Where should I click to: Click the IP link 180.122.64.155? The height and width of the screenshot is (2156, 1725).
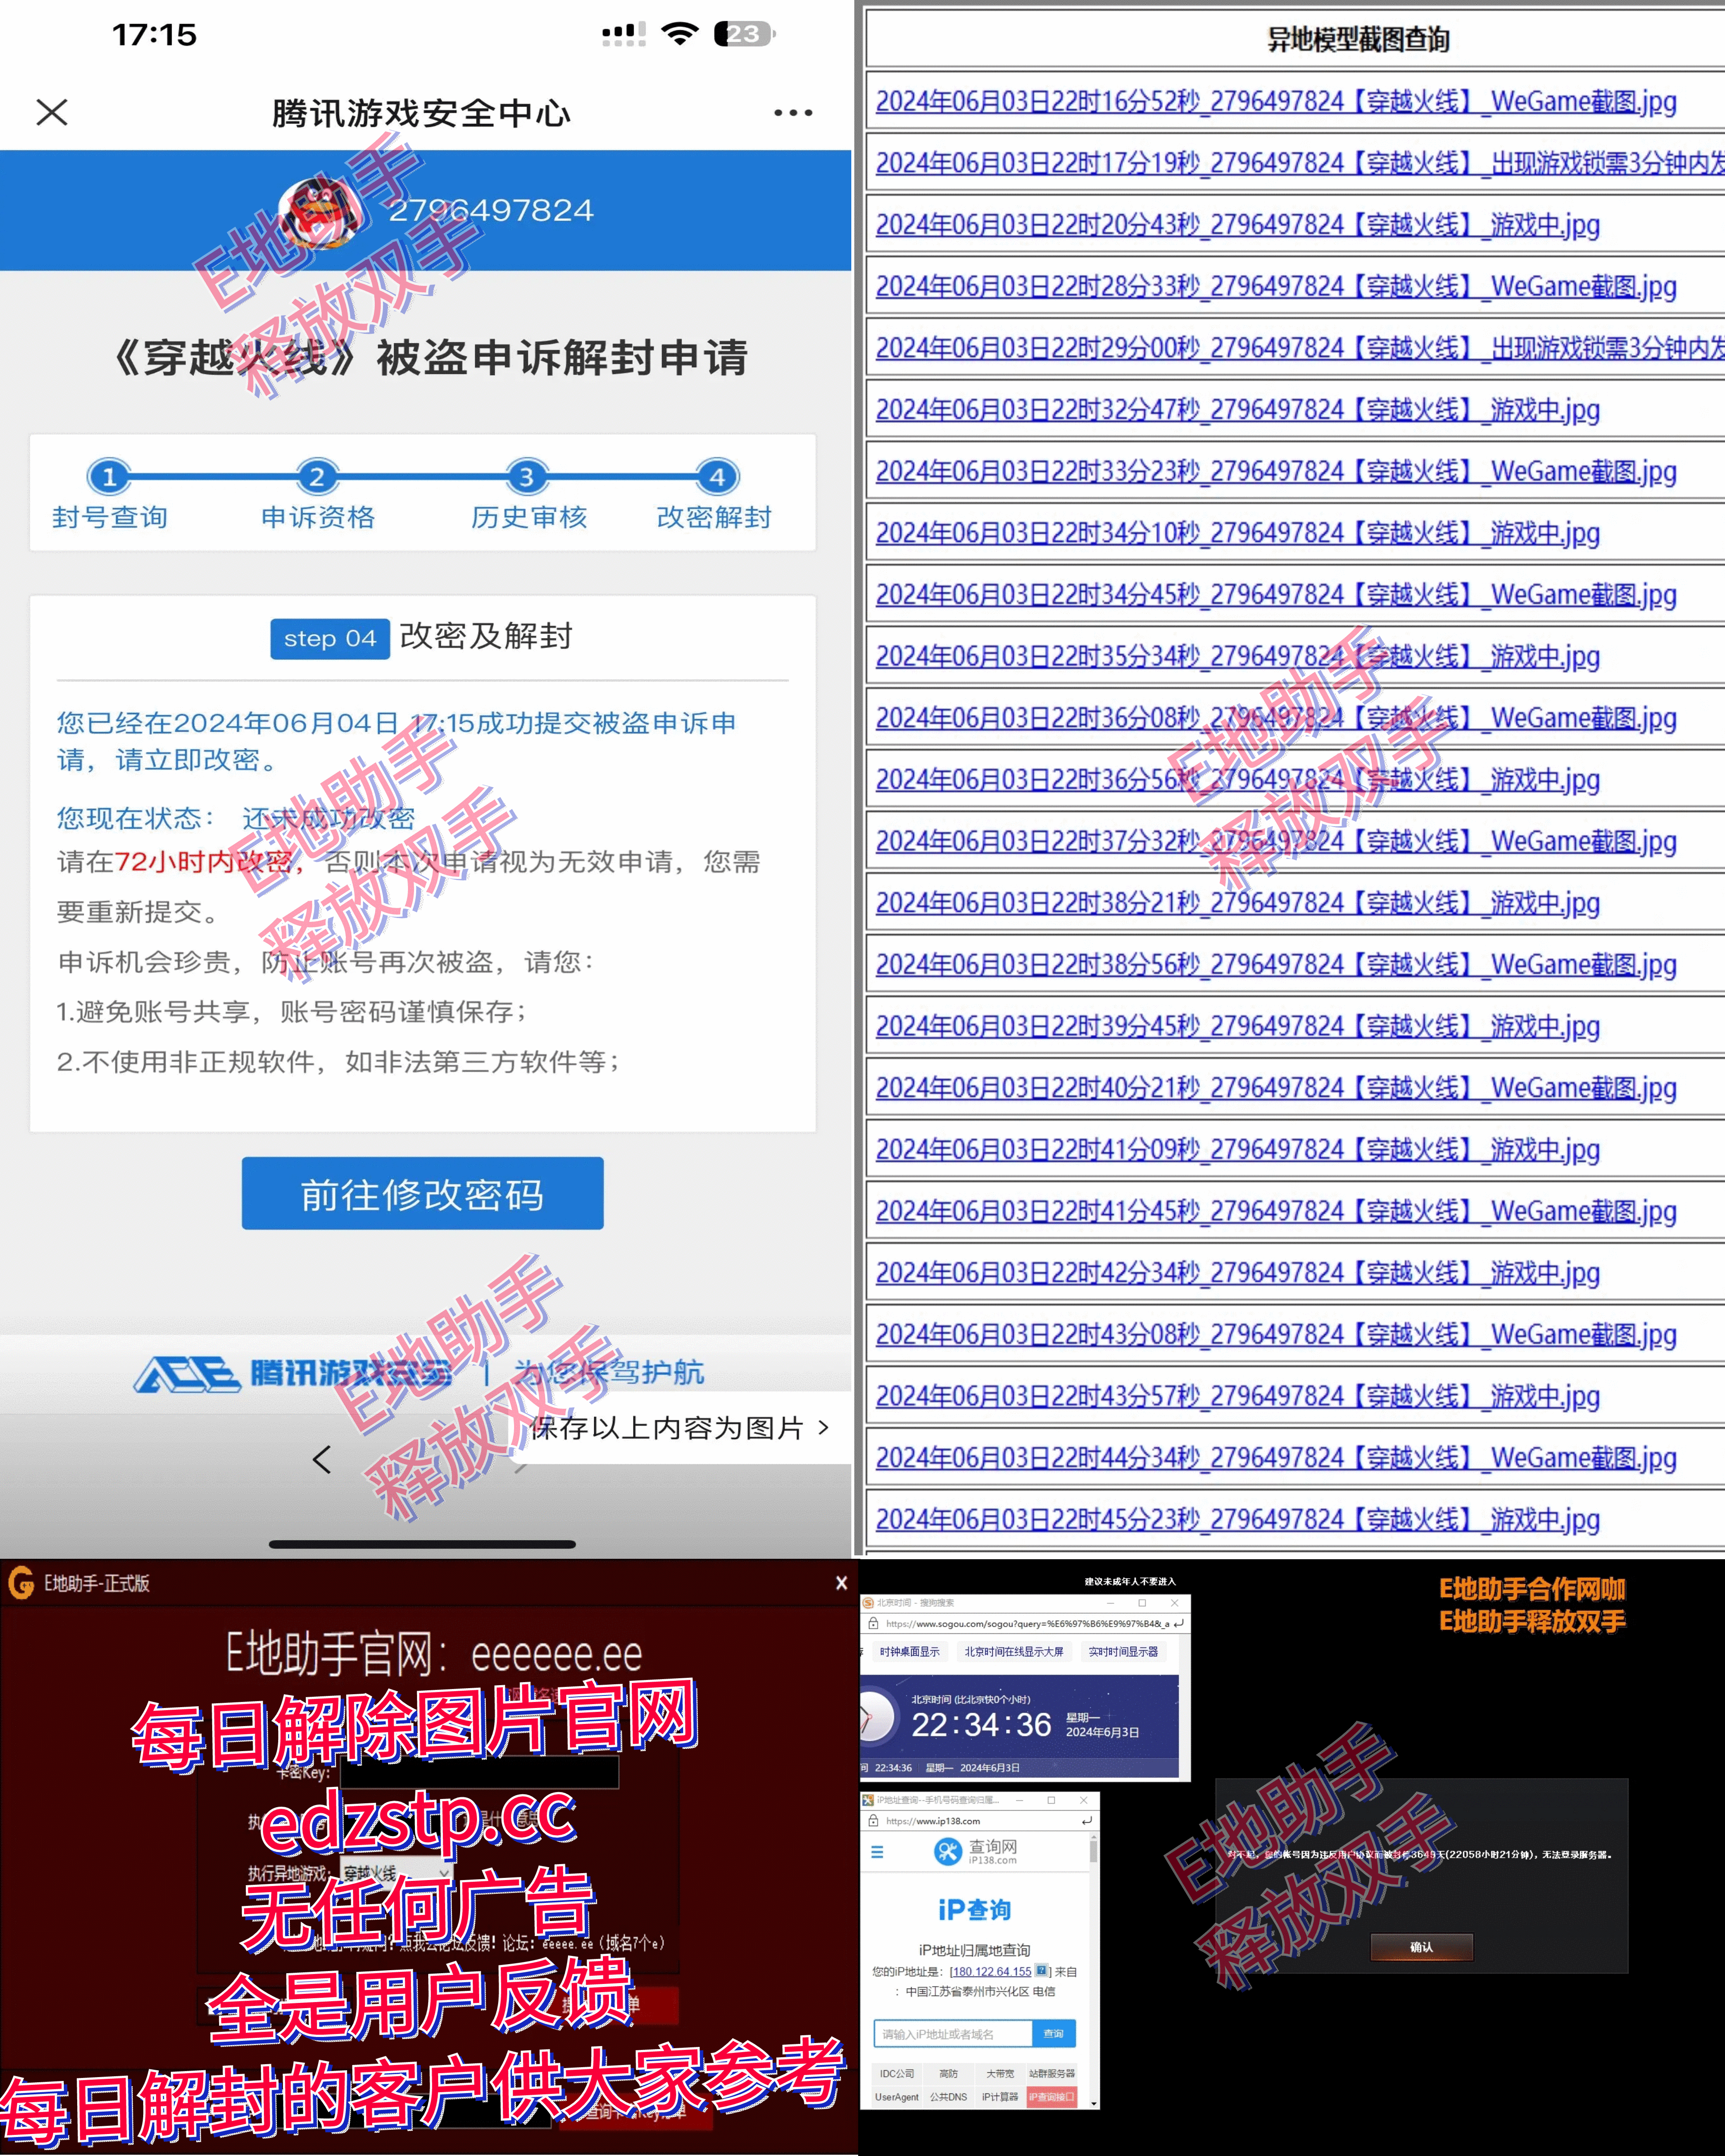(x=991, y=1971)
